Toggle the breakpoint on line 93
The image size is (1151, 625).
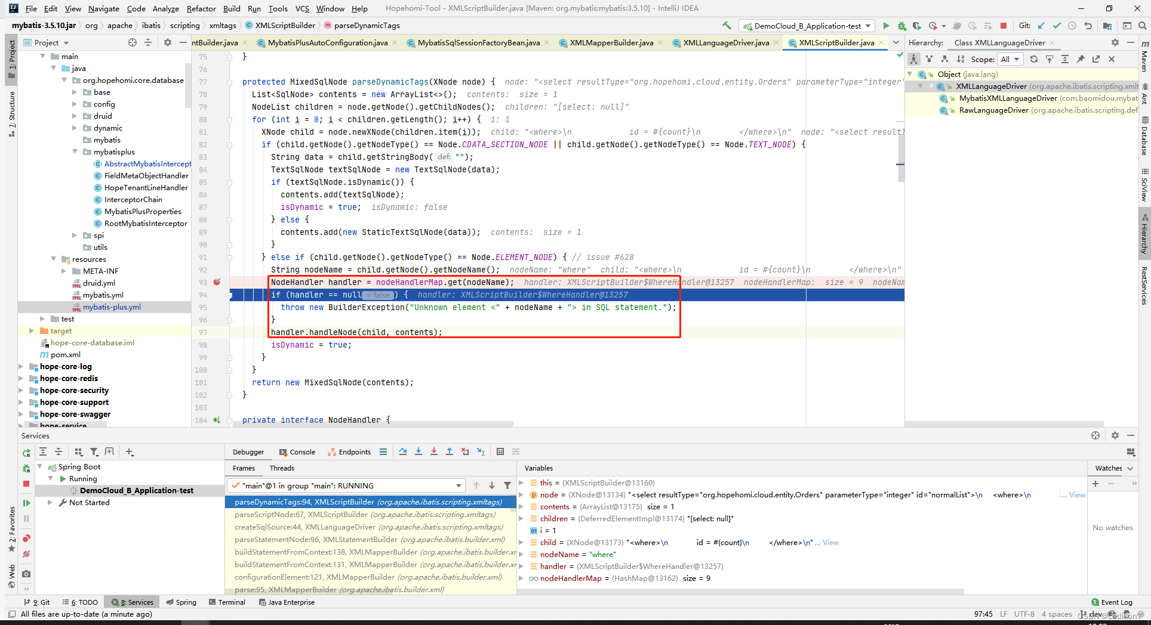pos(217,282)
